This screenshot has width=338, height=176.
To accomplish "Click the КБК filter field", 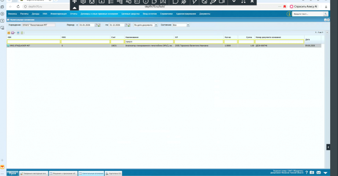I will click(x=33, y=41).
